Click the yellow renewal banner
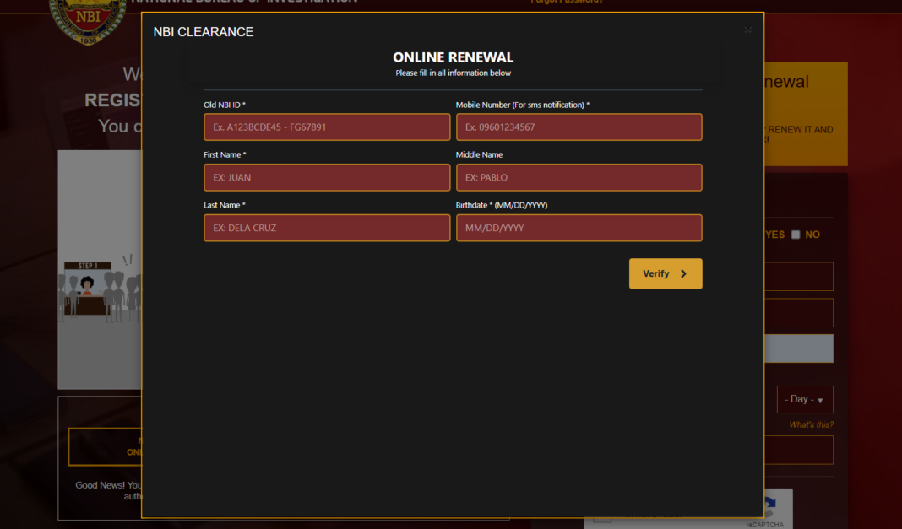The image size is (902, 529). 805,114
